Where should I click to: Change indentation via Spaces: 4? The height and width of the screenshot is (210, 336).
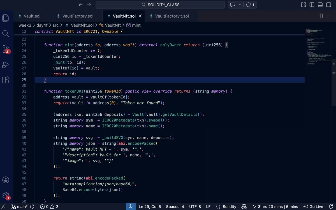pos(175,207)
